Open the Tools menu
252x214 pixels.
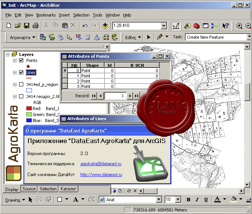tap(97, 15)
